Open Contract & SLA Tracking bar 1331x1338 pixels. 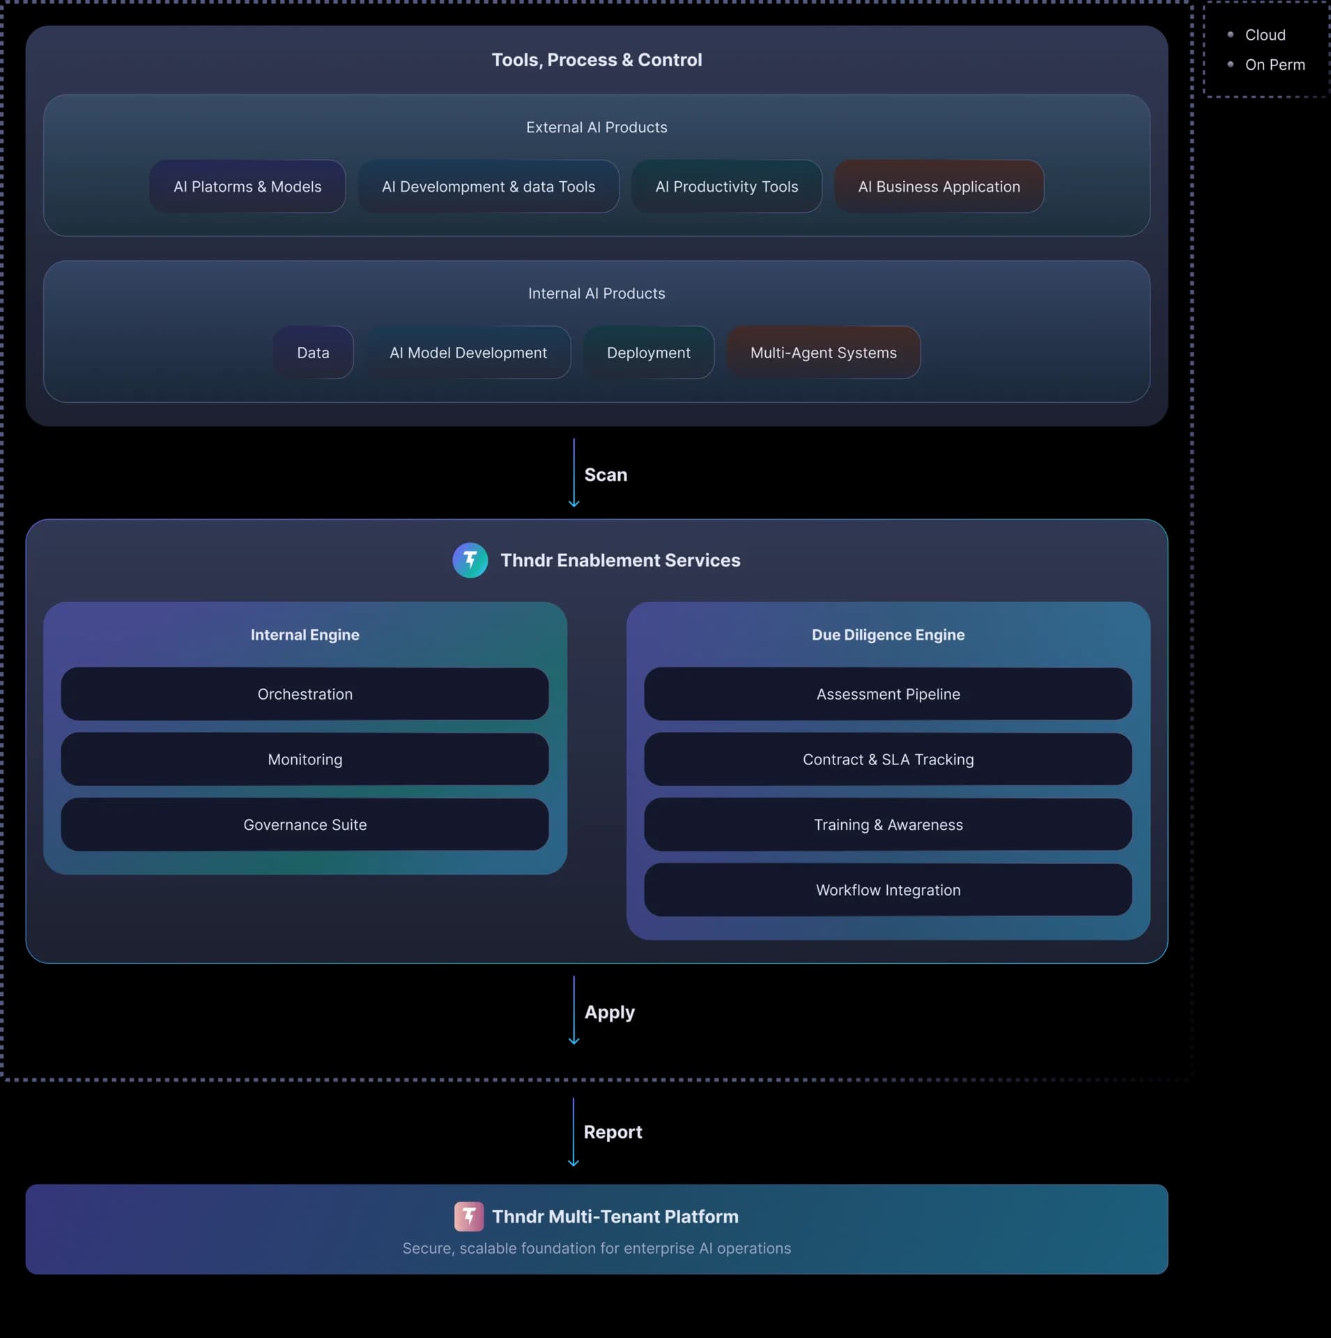point(888,759)
